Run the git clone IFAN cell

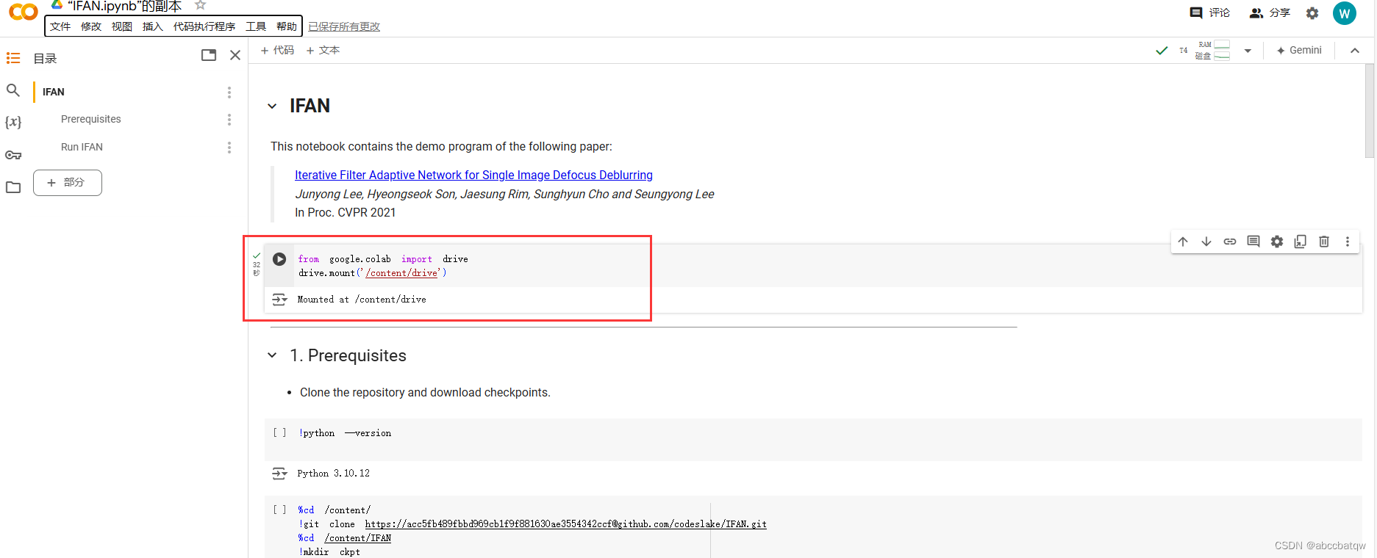[x=279, y=510]
